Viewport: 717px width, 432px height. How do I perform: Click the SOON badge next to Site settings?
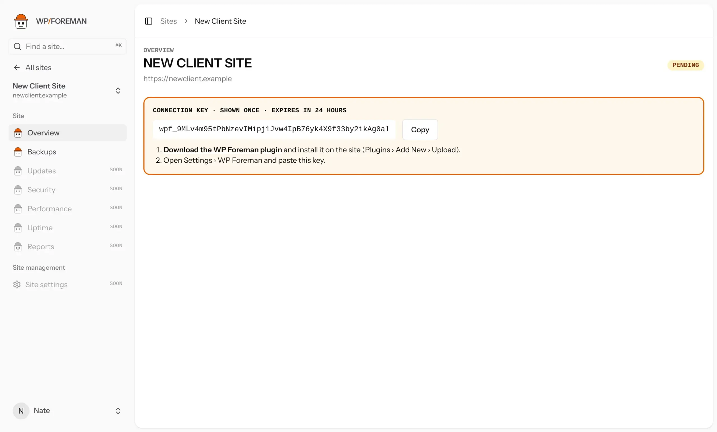click(116, 283)
